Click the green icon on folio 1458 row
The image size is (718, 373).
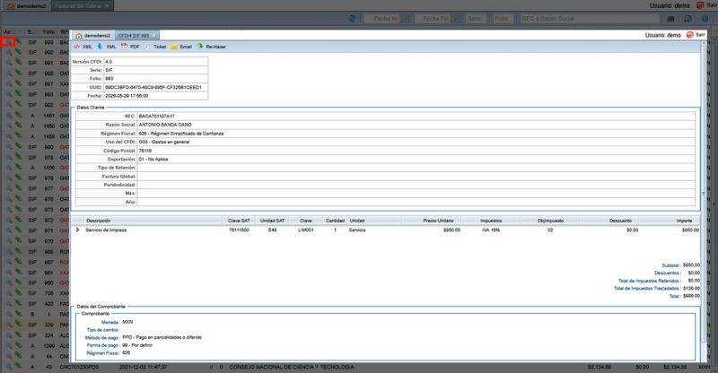click(x=18, y=136)
